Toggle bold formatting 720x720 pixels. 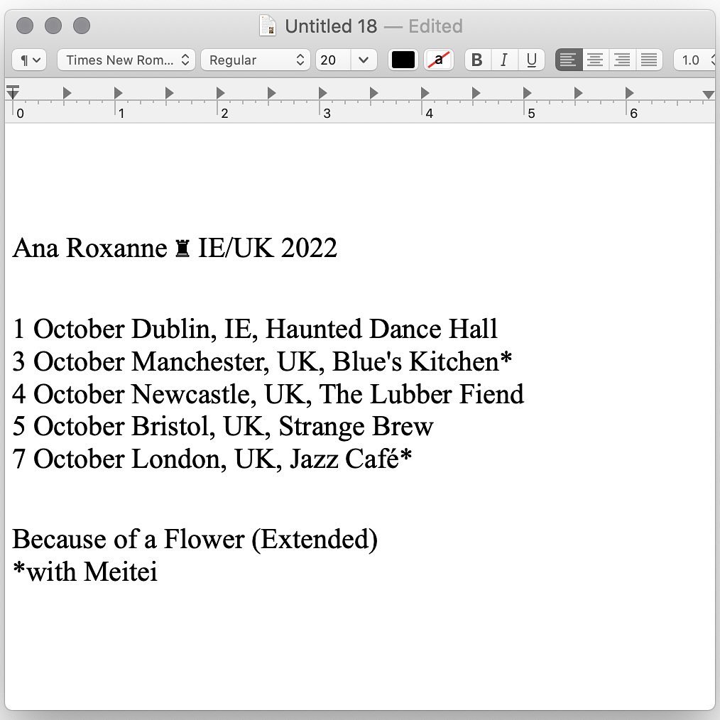477,60
